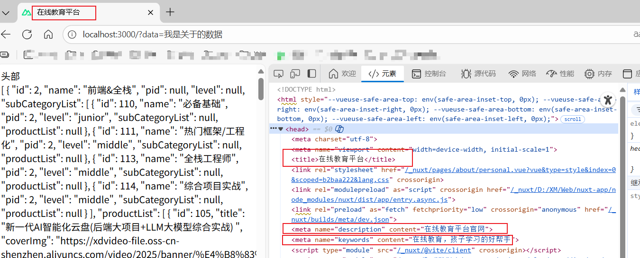This screenshot has width=640, height=258.
Task: Switch to the 网络 network tab
Action: [x=522, y=74]
